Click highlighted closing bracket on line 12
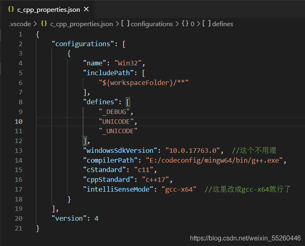The image size is (305, 246). (85, 141)
